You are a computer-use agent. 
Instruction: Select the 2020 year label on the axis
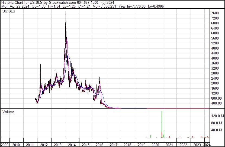point(155,145)
